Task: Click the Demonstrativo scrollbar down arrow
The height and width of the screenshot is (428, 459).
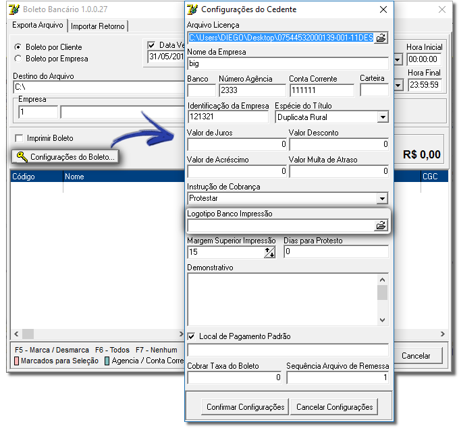Action: [382, 320]
